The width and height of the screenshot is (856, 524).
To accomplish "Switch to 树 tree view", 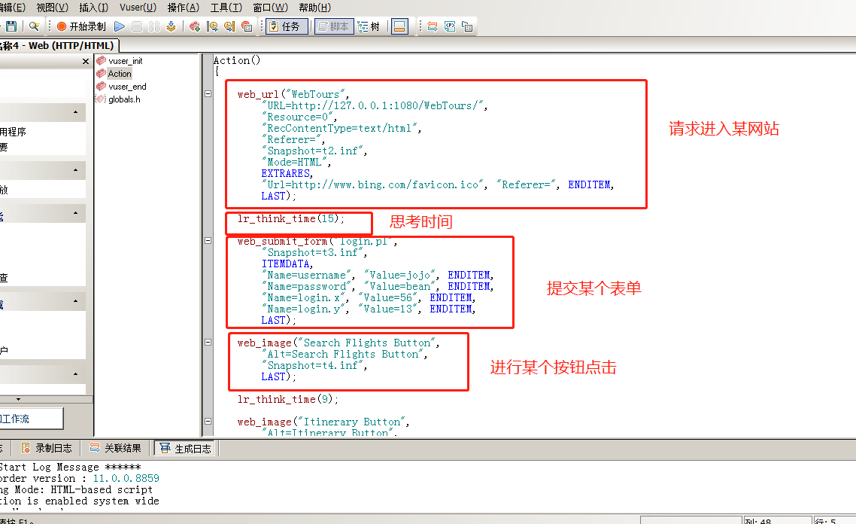I will tap(369, 26).
